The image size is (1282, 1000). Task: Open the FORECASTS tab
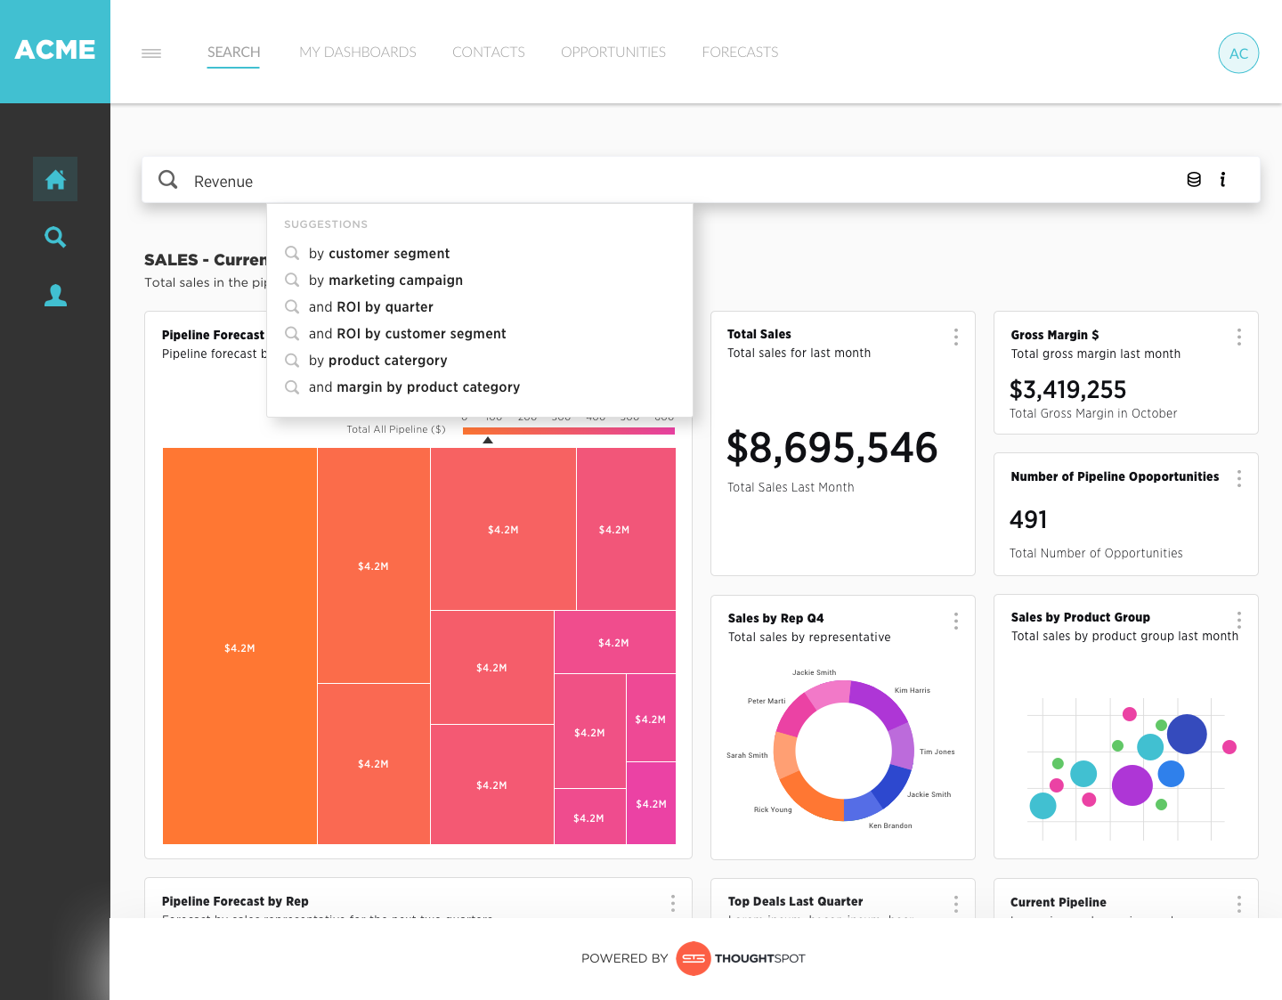coord(740,52)
